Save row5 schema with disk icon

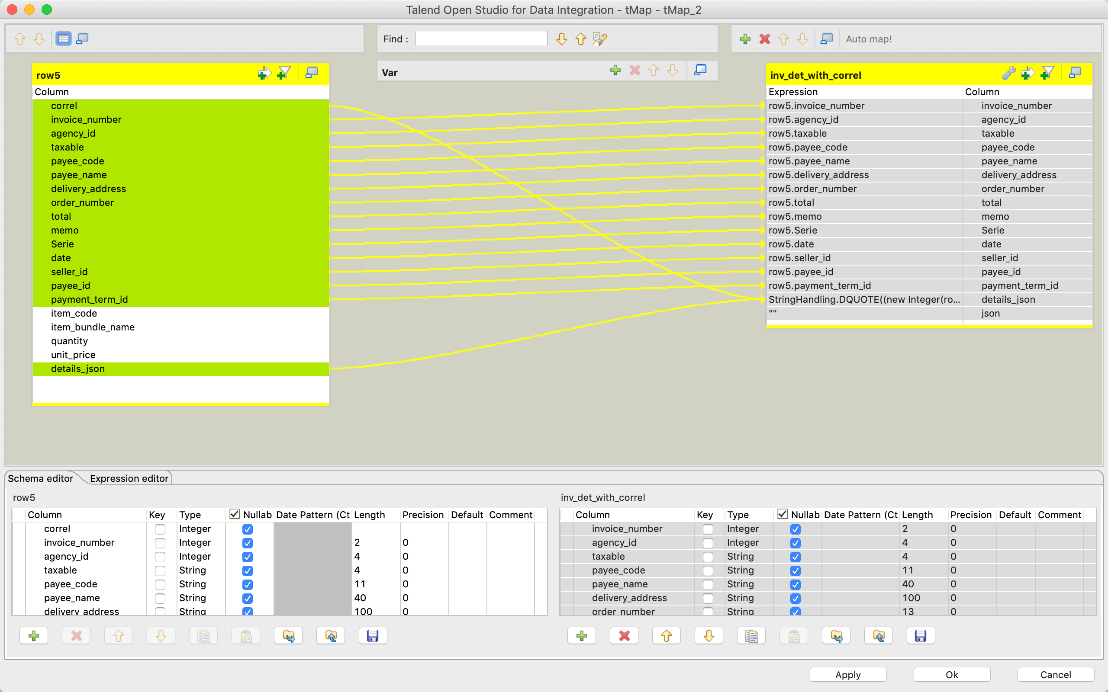click(373, 636)
